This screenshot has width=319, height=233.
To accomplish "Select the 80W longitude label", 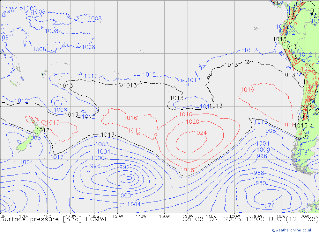I will click(281, 216).
